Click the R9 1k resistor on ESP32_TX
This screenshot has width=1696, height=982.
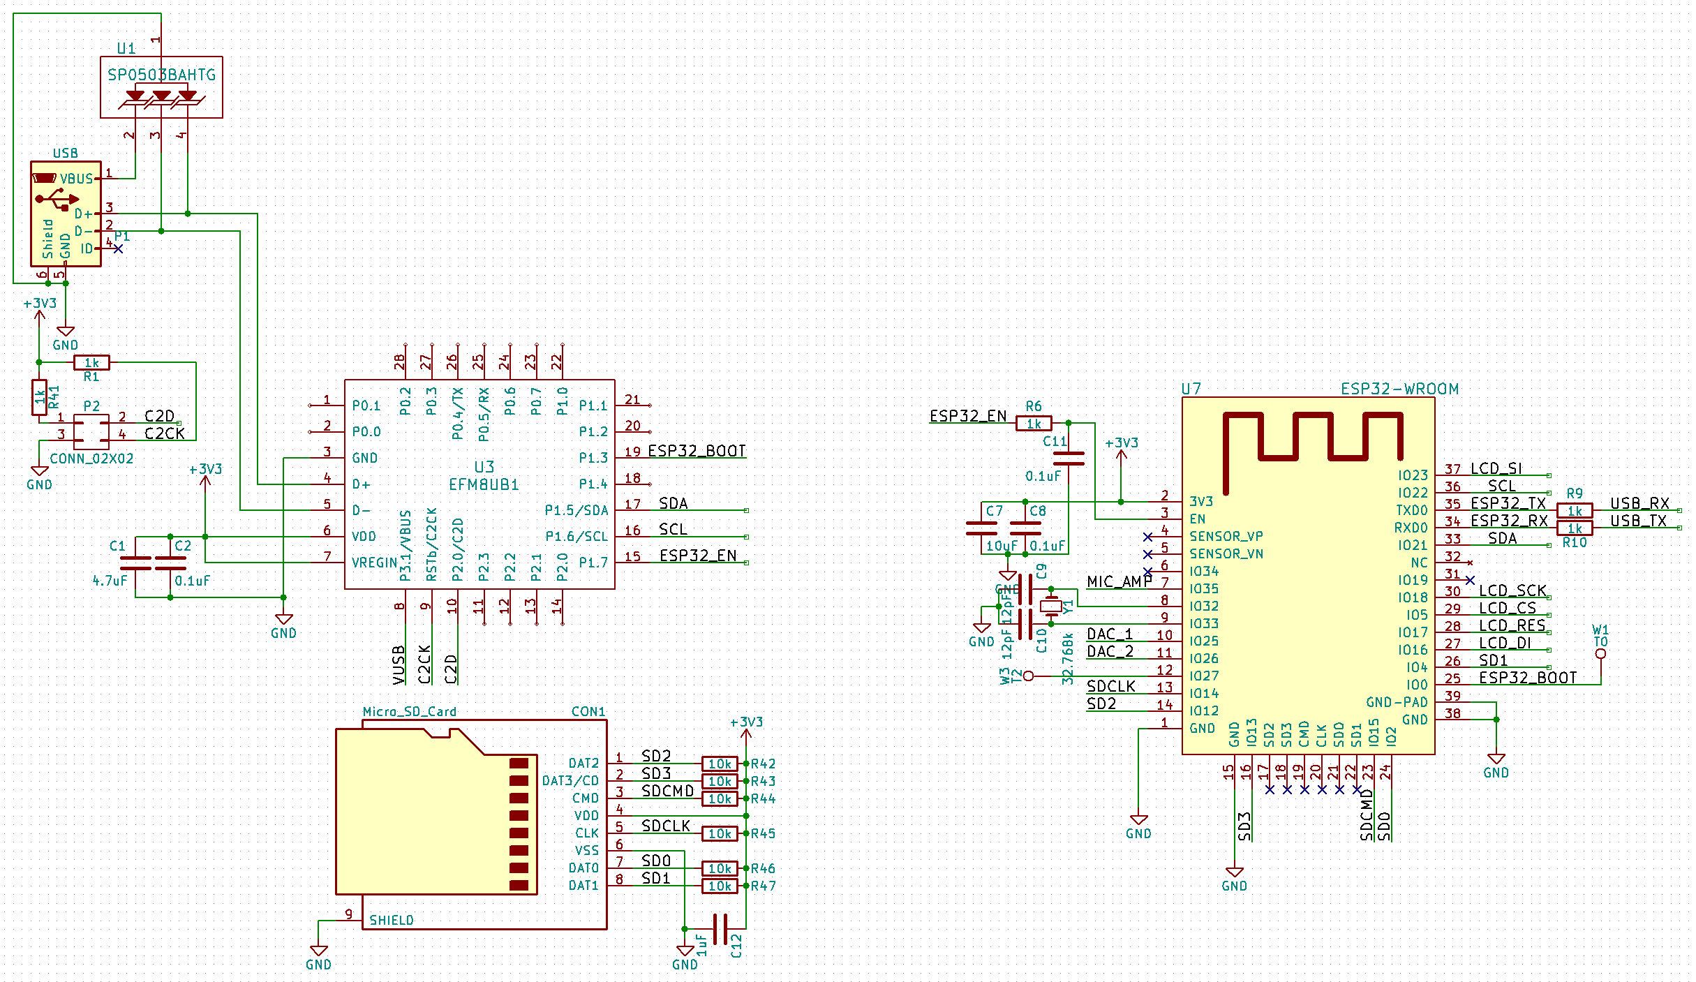[x=1575, y=510]
